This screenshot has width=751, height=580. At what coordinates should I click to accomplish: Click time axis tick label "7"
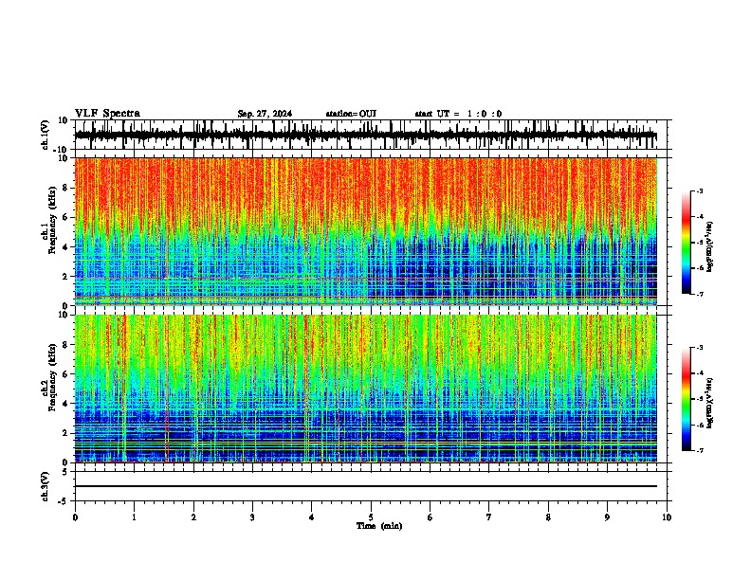tap(489, 517)
